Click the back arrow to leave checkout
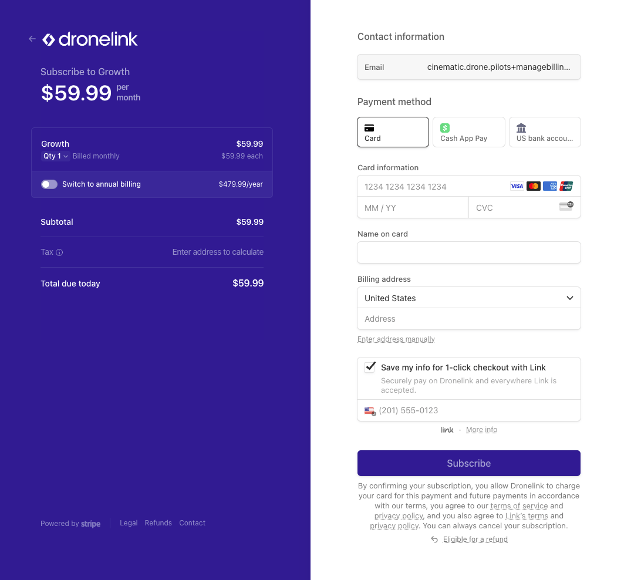The width and height of the screenshot is (641, 580). (32, 38)
